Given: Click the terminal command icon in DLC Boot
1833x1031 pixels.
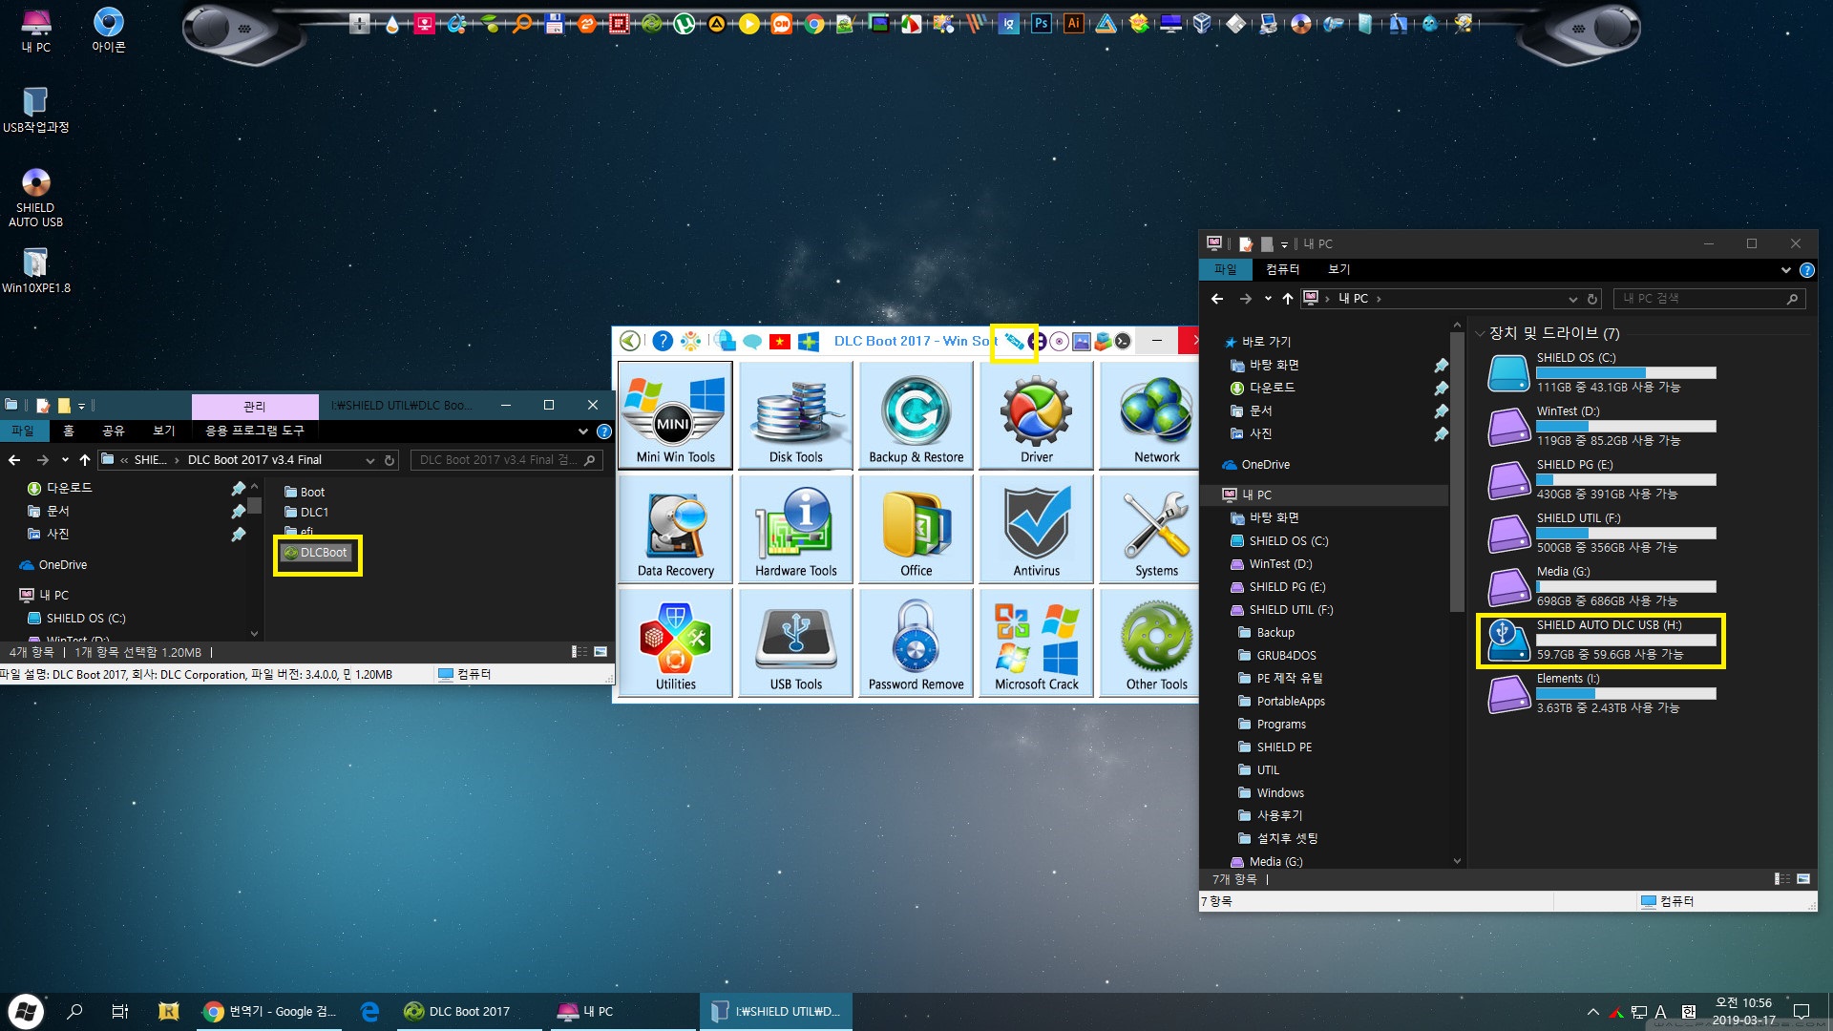Looking at the screenshot, I should pos(1123,341).
